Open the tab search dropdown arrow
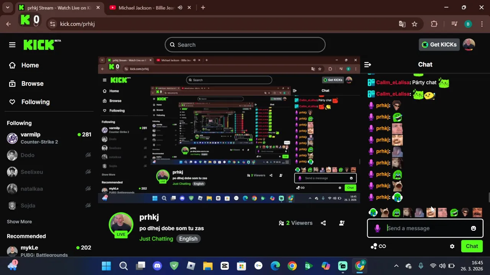This screenshot has width=490, height=275. pos(7,8)
